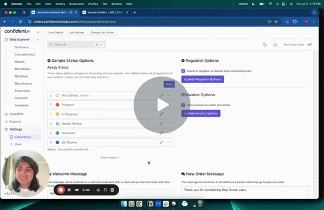The image size is (324, 210).
Task: Toggle dark mode with the moon icon
Action: 264,44
